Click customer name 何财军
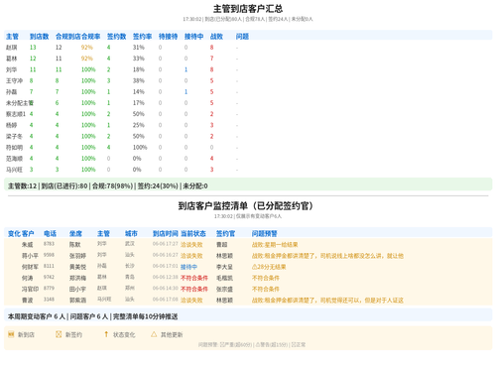496x367 pixels. point(30,267)
